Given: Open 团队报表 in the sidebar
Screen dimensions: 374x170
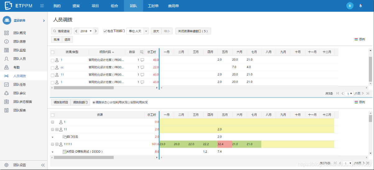Looking at the screenshot, I should tap(19, 110).
